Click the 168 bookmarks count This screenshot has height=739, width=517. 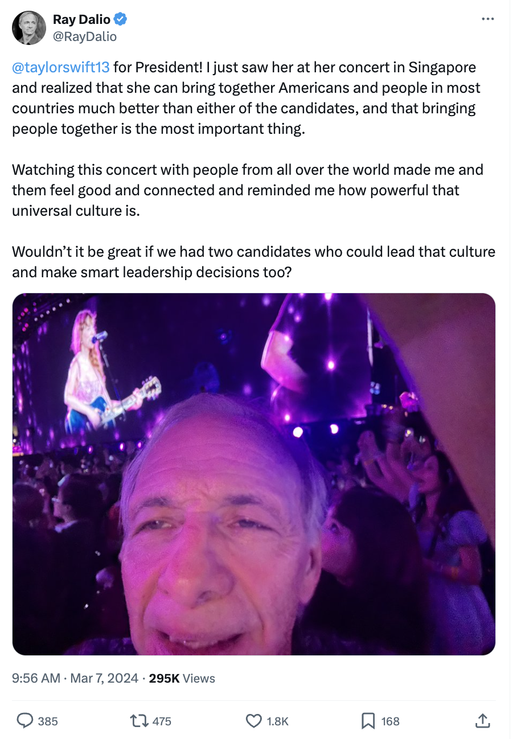[x=390, y=721]
